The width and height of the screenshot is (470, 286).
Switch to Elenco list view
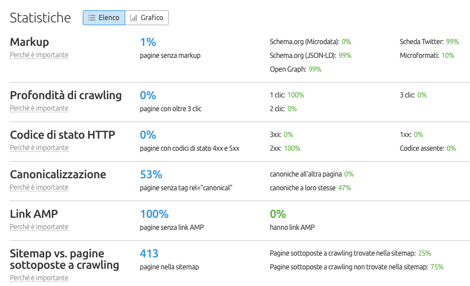(103, 18)
